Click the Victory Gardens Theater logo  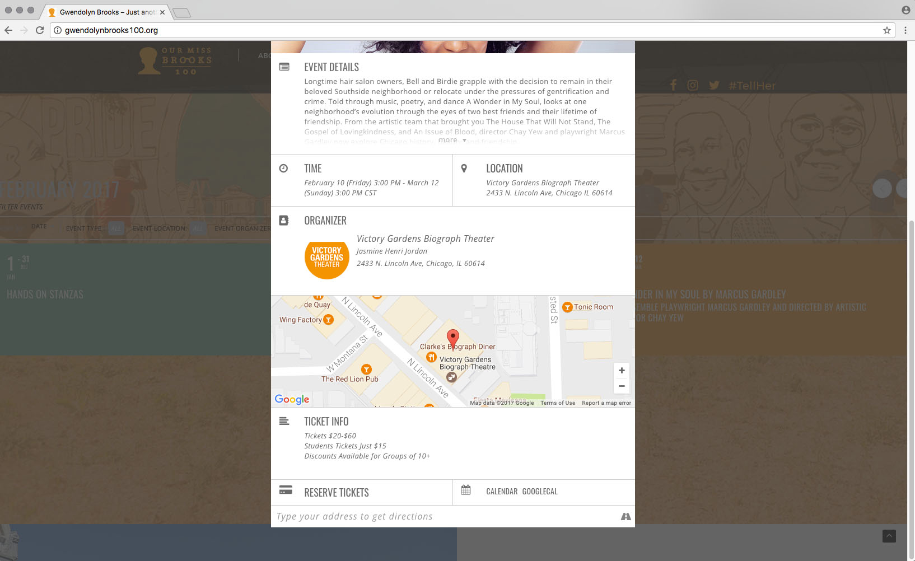(x=326, y=258)
